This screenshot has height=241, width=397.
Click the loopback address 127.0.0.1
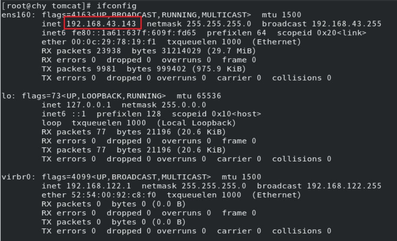tap(88, 105)
